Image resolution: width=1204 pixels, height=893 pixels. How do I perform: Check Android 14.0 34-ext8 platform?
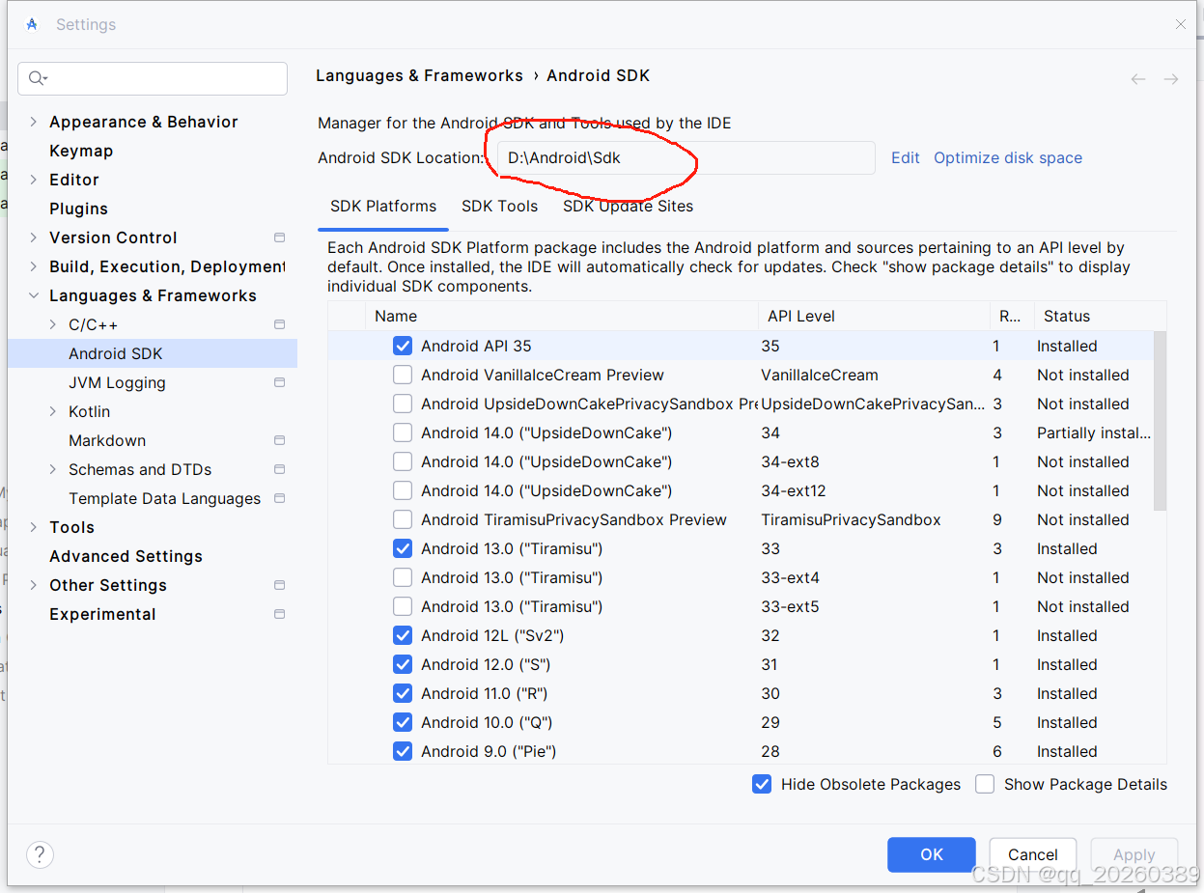pyautogui.click(x=403, y=461)
